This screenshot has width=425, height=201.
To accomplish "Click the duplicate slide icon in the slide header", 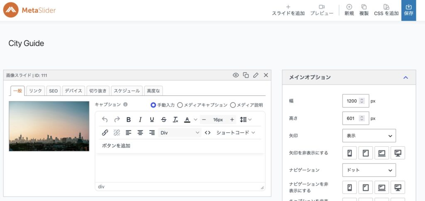I will [x=246, y=75].
